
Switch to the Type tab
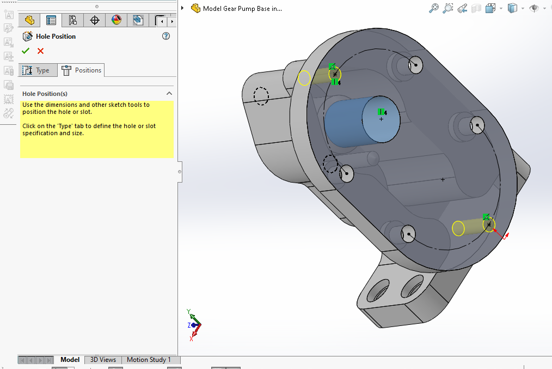click(x=37, y=70)
